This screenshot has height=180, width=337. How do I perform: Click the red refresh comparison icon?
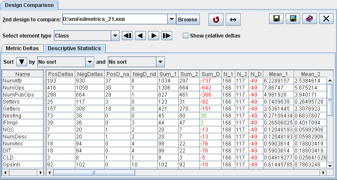216,20
